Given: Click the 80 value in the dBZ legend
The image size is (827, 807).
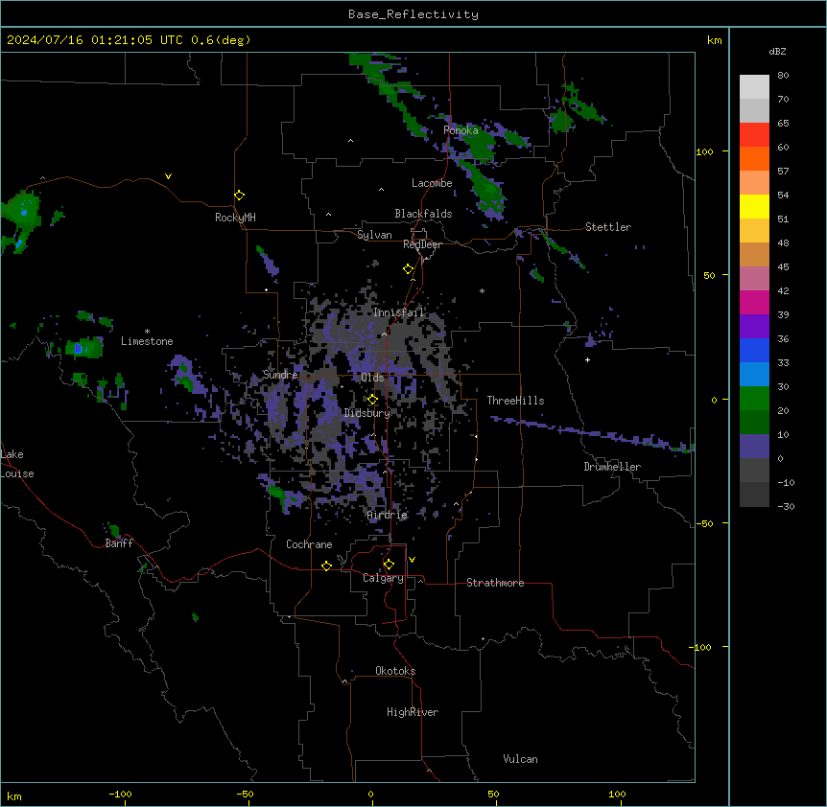Looking at the screenshot, I should click(x=783, y=76).
